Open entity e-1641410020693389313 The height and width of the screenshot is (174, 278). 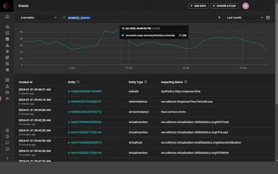(x=85, y=143)
